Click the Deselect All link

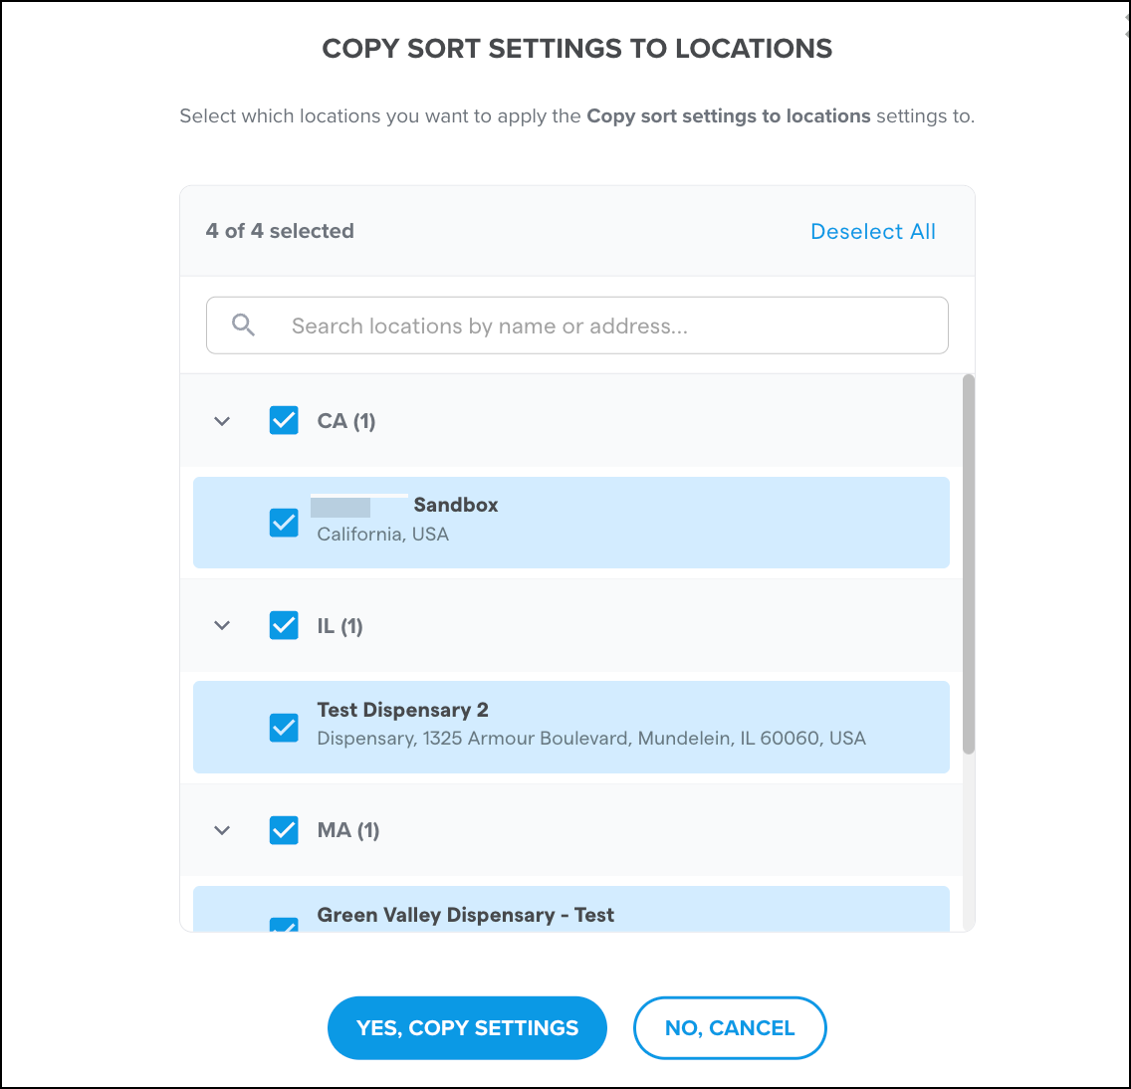pos(873,232)
